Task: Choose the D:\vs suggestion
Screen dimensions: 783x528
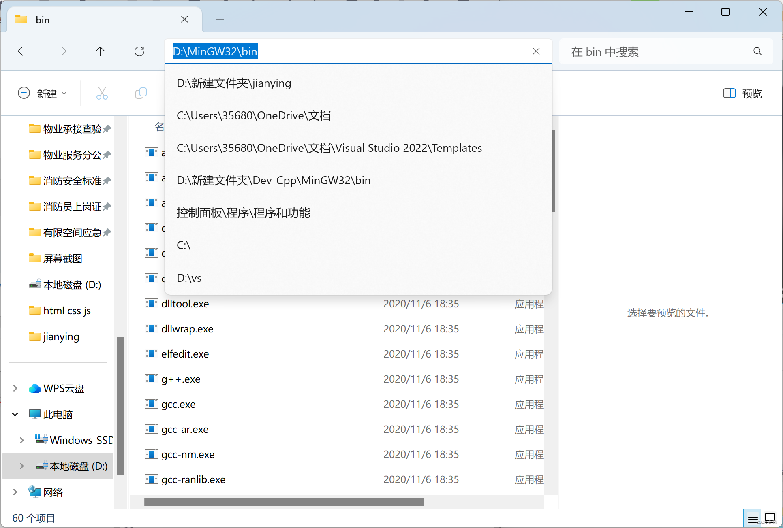Action: click(358, 278)
